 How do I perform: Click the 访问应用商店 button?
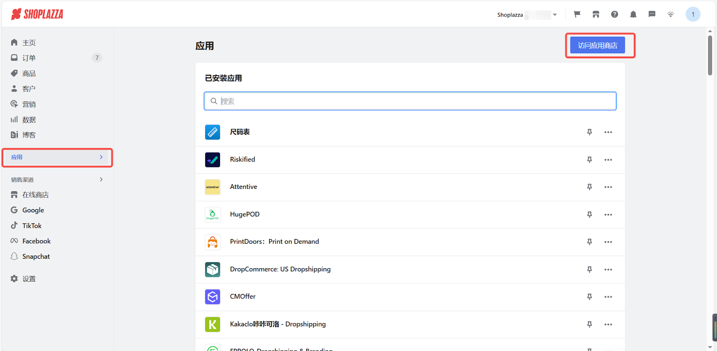coord(597,45)
